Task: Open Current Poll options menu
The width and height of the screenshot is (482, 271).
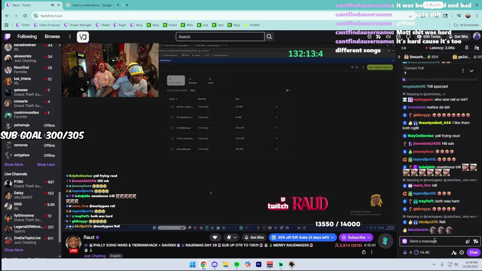Action: point(463,71)
